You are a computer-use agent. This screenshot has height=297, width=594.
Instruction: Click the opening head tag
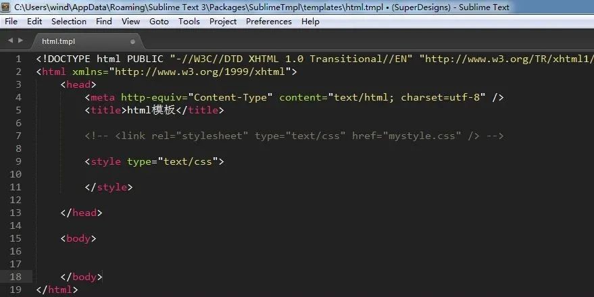click(78, 85)
